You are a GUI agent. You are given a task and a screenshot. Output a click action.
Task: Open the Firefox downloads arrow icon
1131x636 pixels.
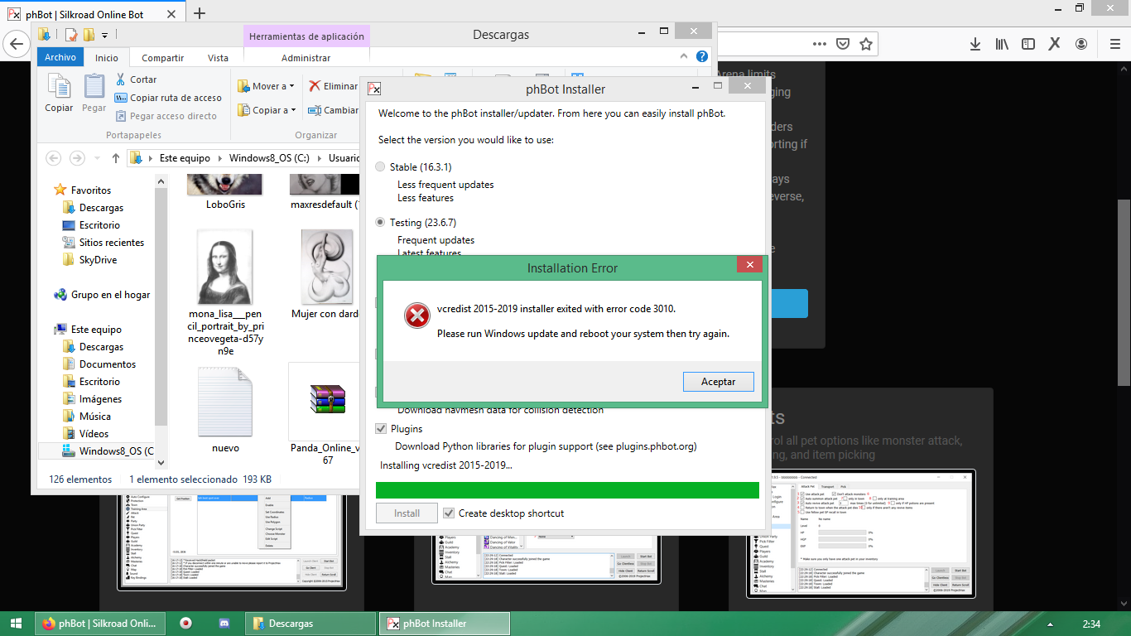[x=975, y=44]
